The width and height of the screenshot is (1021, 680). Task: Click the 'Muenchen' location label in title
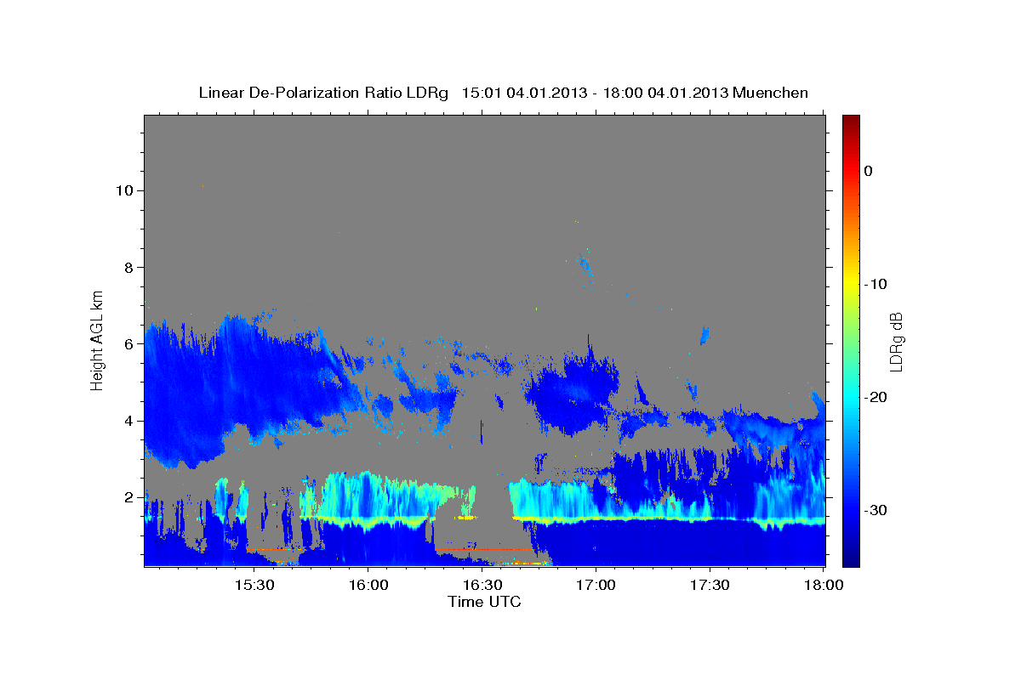(772, 93)
